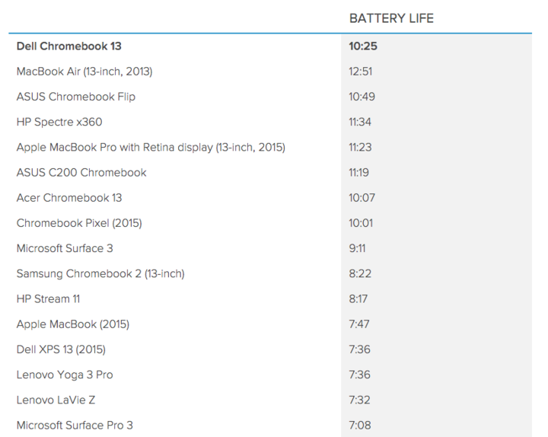Click Chromebook Pixel (2015) in the table
Screen dimensions: 548x437
coord(79,223)
